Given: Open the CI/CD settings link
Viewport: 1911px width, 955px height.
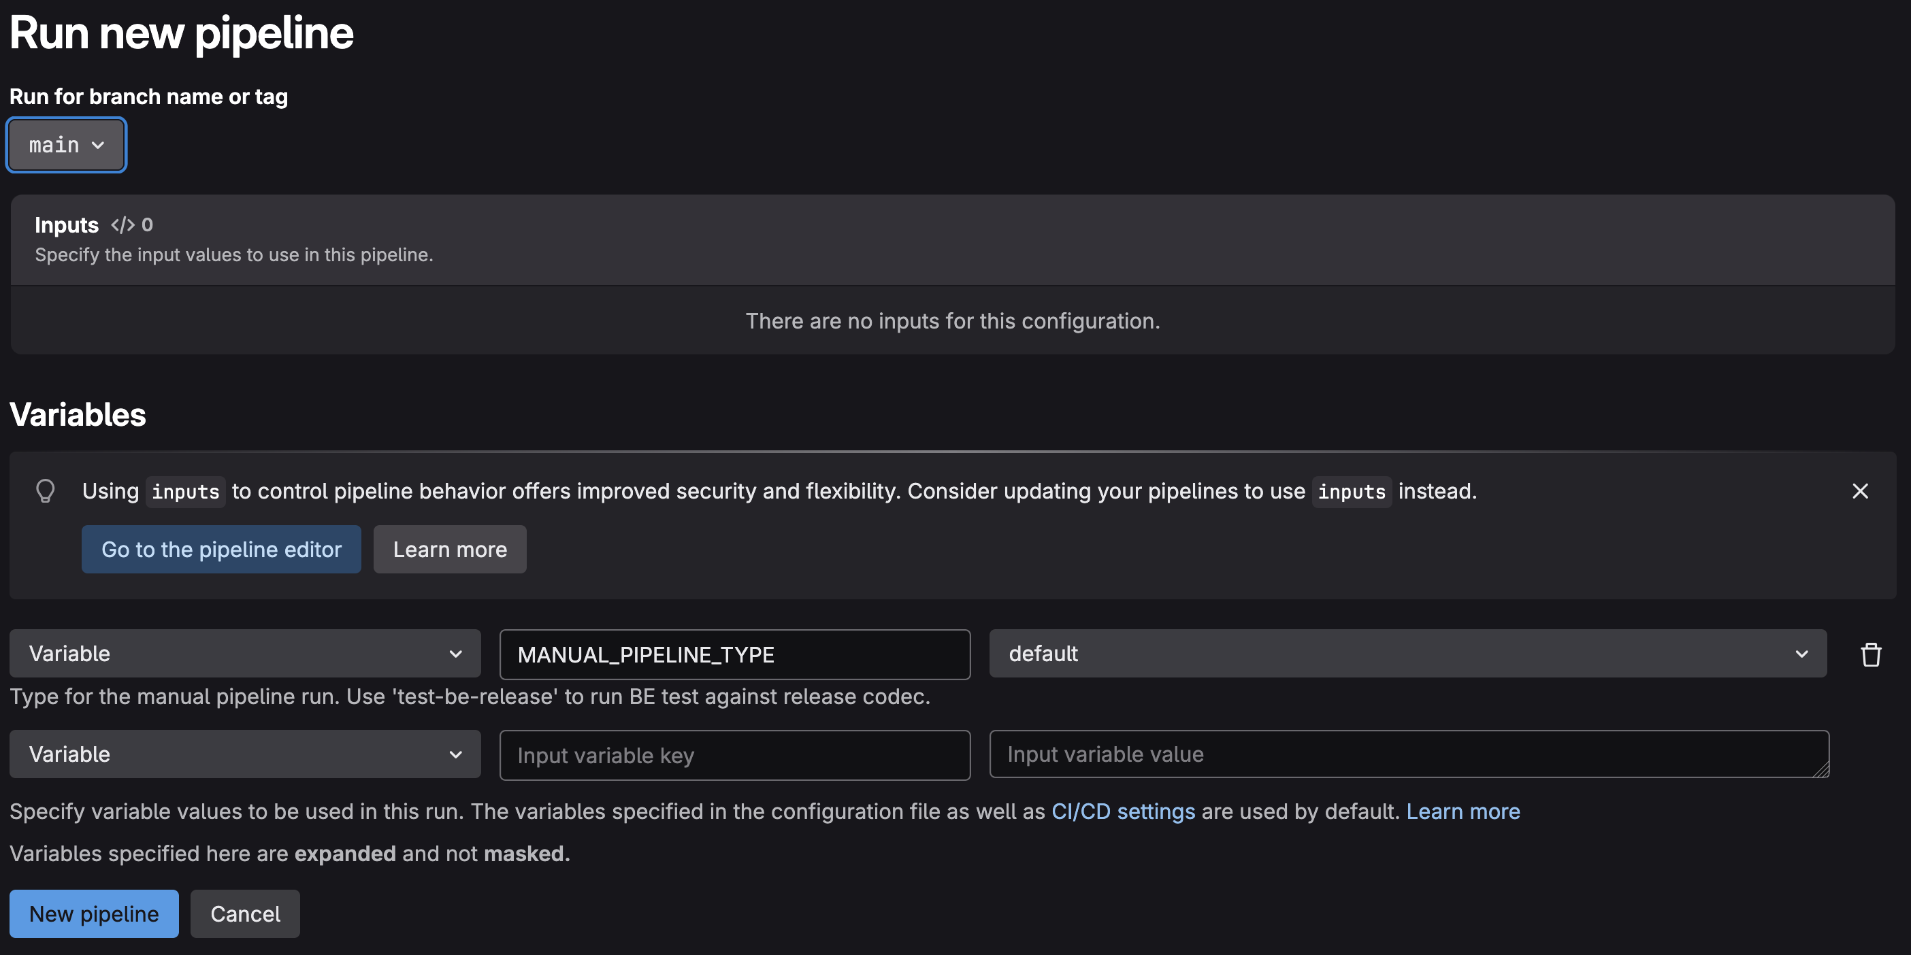Looking at the screenshot, I should [x=1123, y=812].
